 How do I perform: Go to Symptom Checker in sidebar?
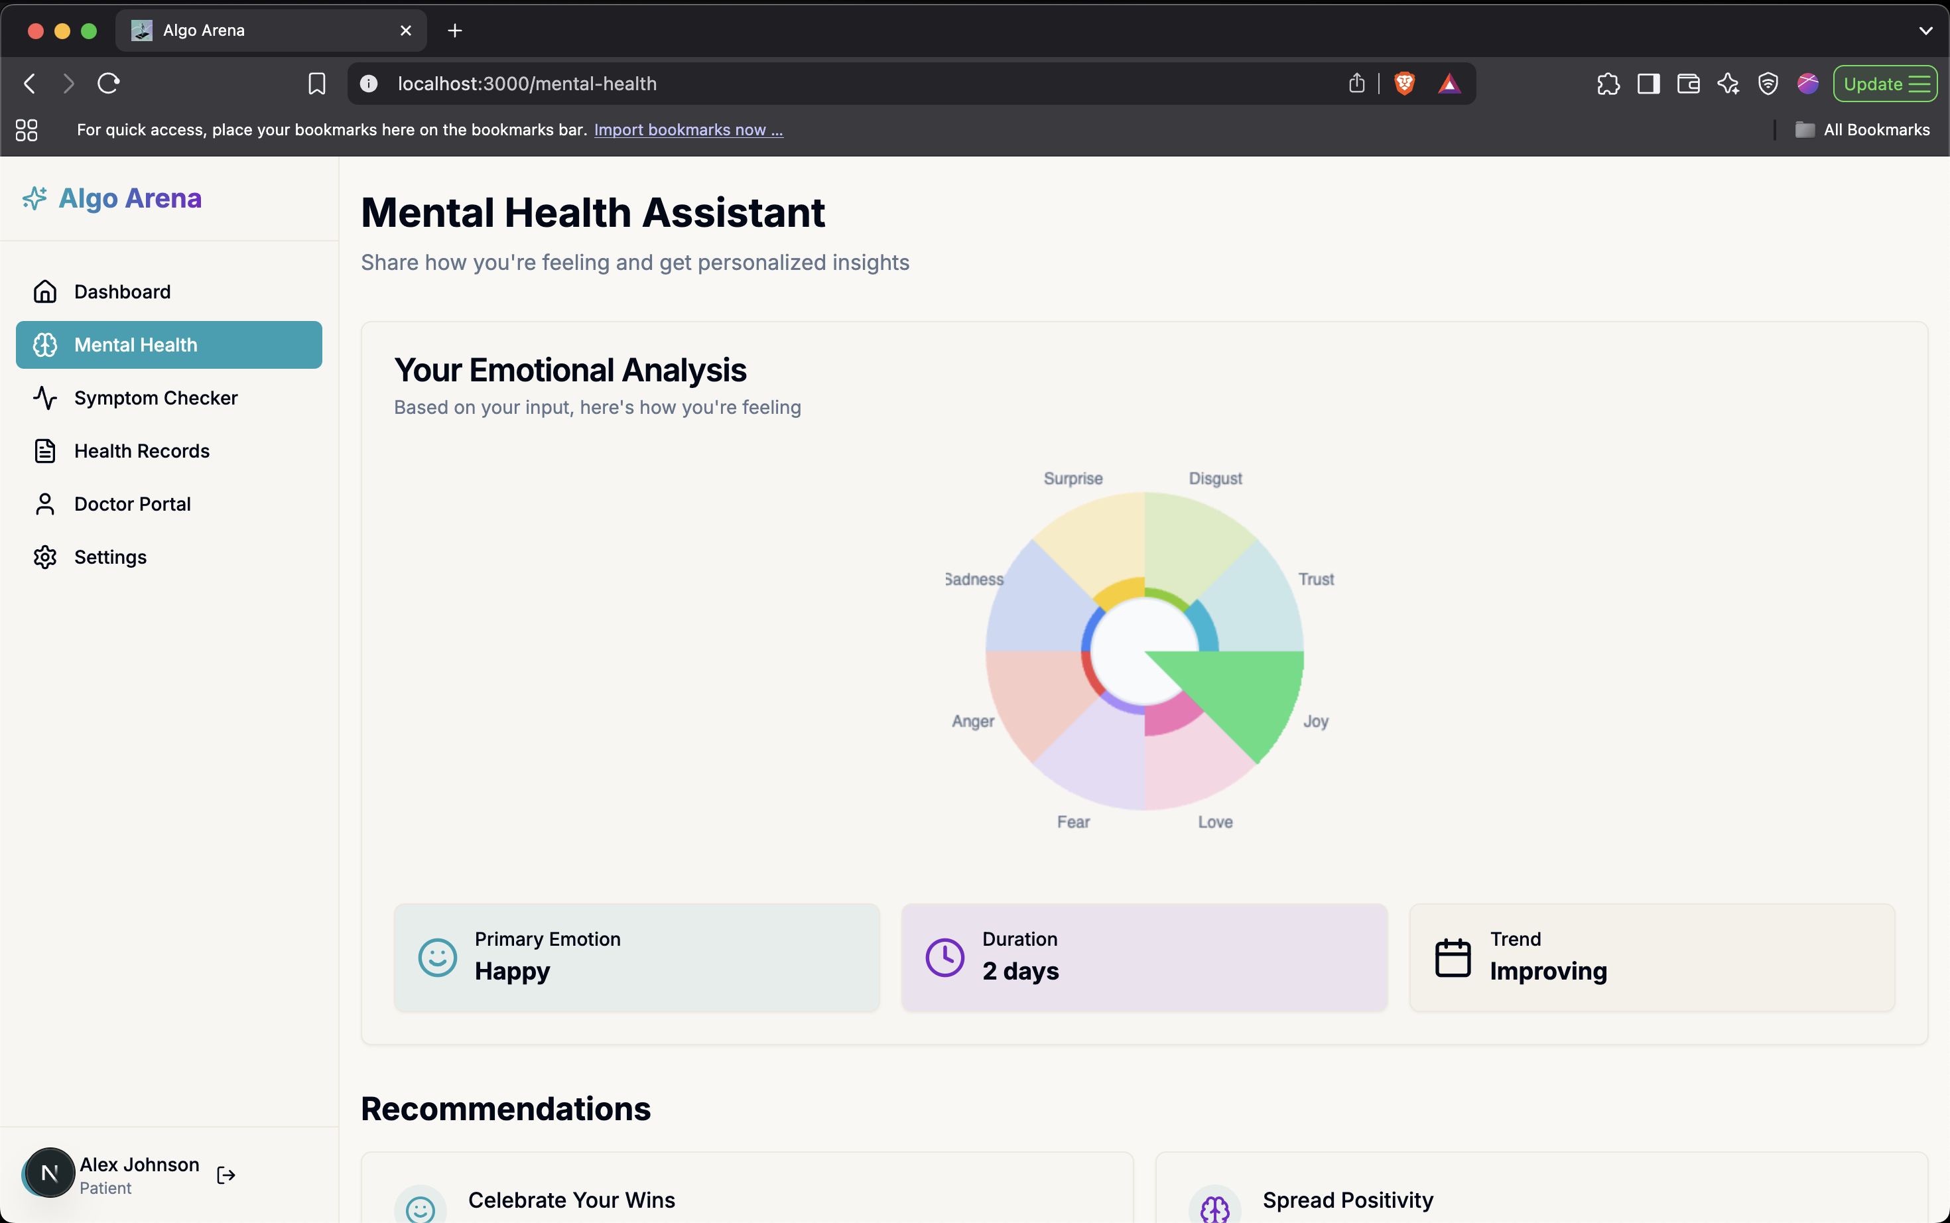[156, 398]
